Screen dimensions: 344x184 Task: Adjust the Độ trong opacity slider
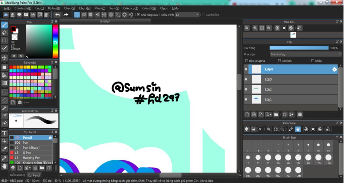[x=299, y=48]
